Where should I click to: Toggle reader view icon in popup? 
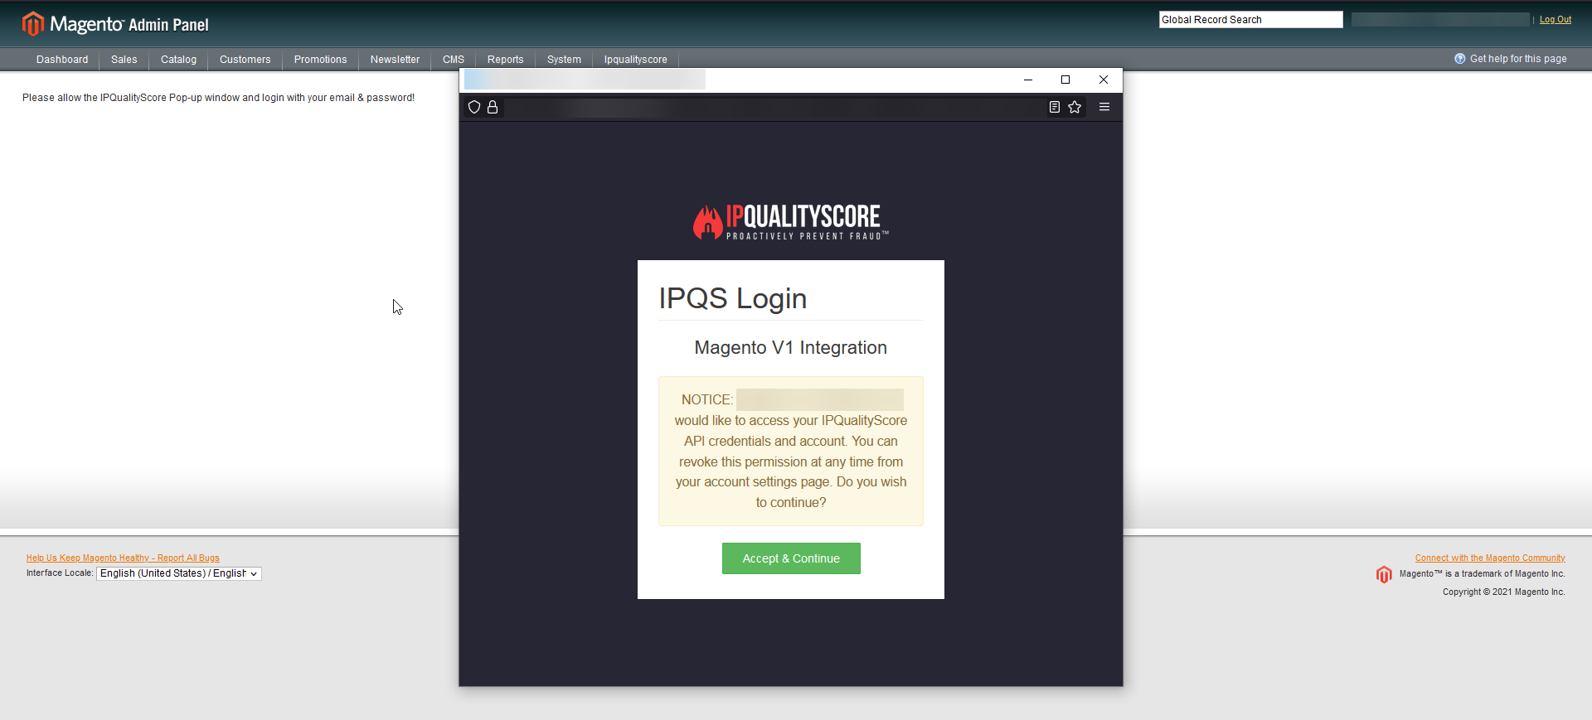[1055, 107]
